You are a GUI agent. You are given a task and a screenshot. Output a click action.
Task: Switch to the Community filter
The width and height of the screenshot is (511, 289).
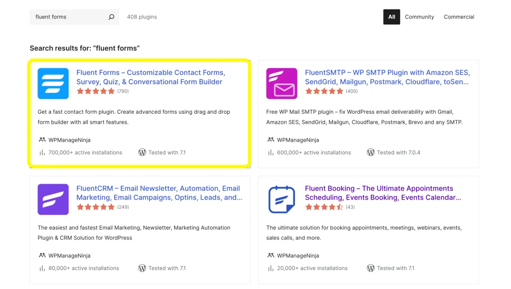(x=419, y=17)
